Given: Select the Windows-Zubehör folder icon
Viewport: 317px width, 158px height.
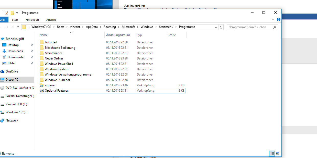Looking at the screenshot, I should tap(42, 80).
